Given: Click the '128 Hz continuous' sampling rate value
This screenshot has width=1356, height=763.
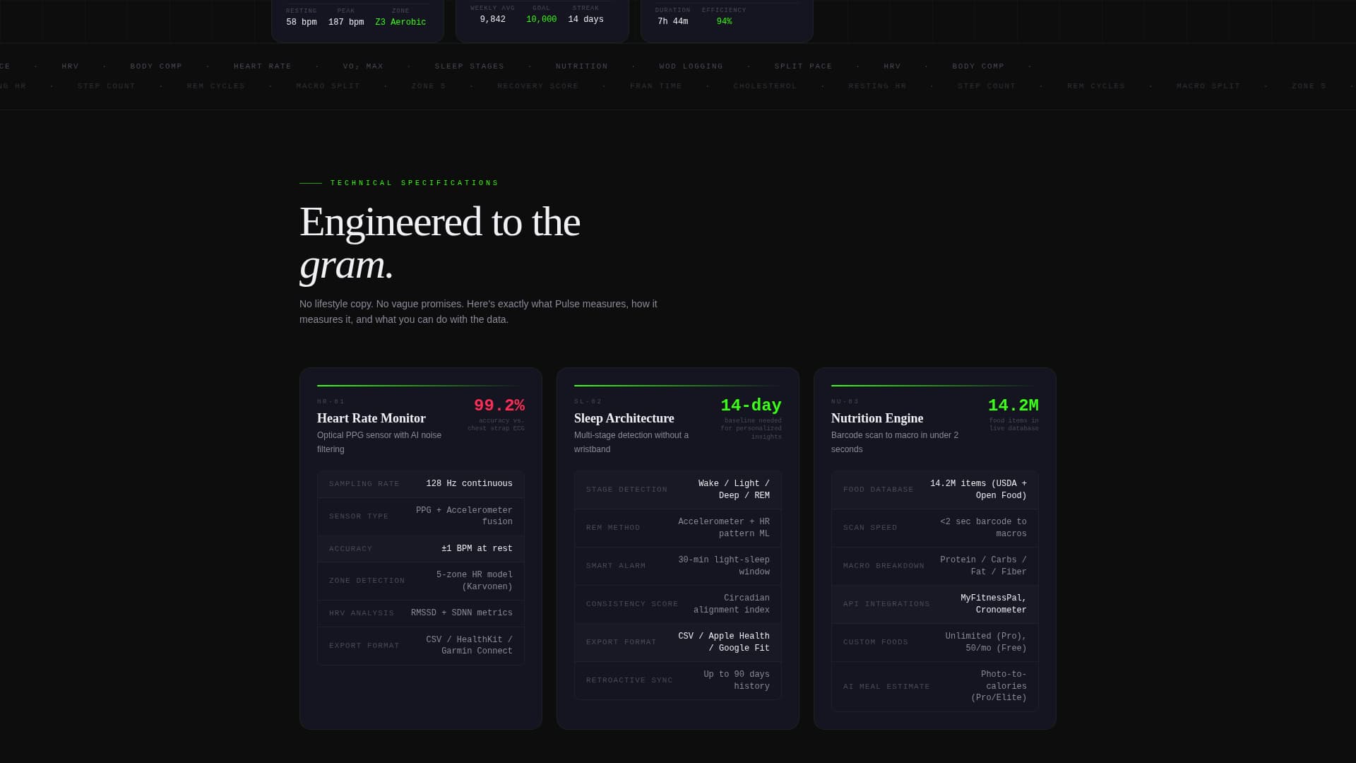Looking at the screenshot, I should [470, 484].
